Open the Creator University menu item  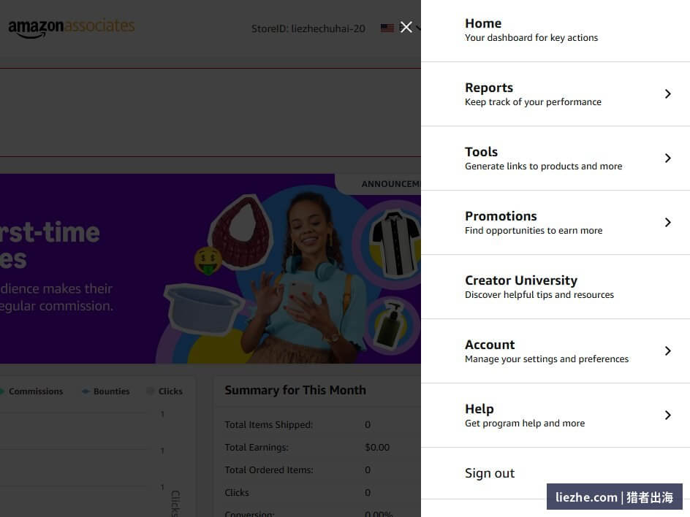pos(556,287)
